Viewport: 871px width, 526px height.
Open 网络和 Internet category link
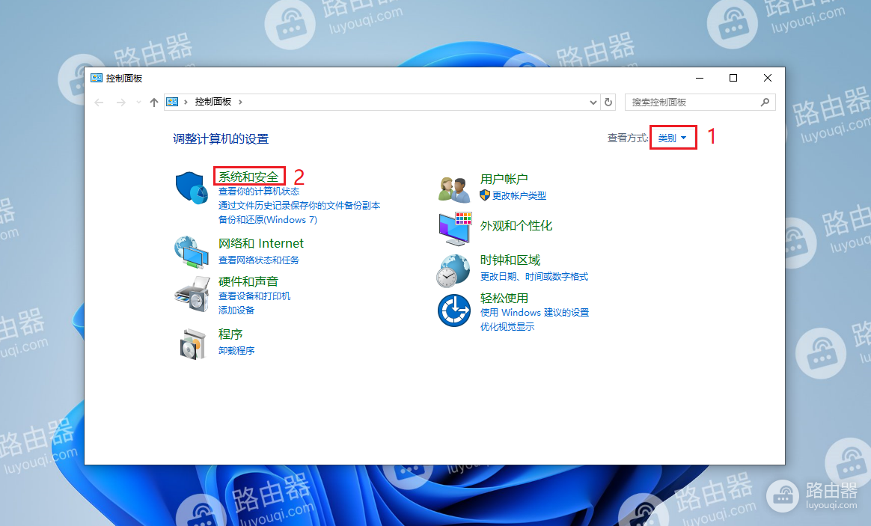point(261,243)
